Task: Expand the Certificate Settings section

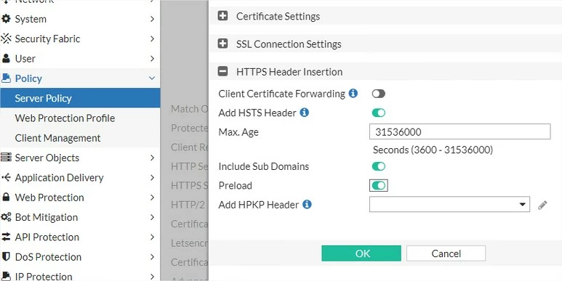Action: coord(223,16)
